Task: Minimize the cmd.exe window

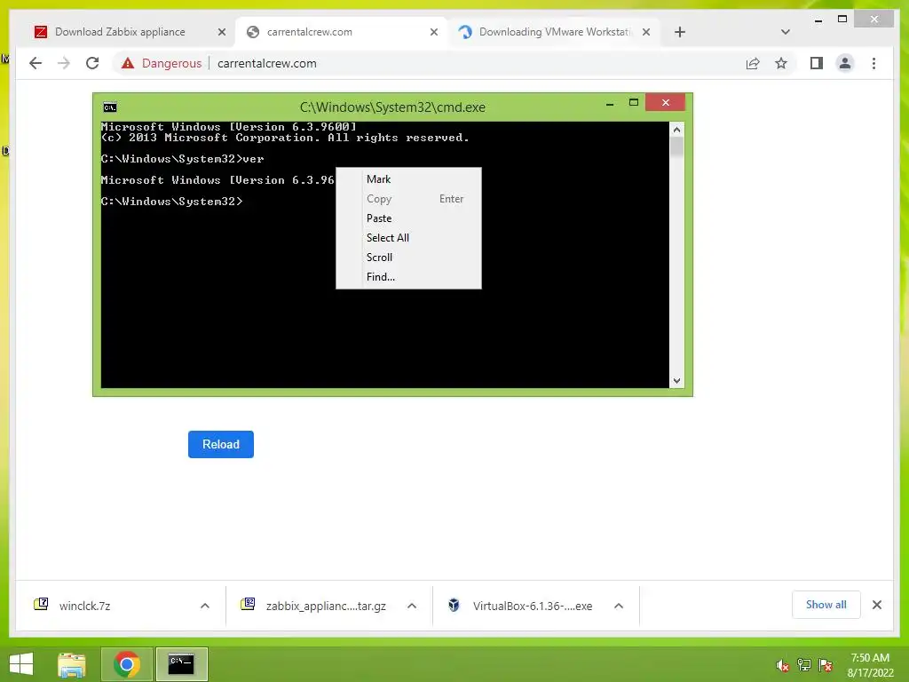Action: [610, 105]
